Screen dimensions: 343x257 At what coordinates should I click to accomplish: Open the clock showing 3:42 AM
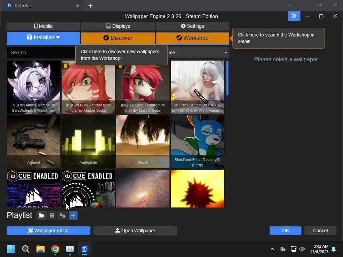tap(319, 249)
